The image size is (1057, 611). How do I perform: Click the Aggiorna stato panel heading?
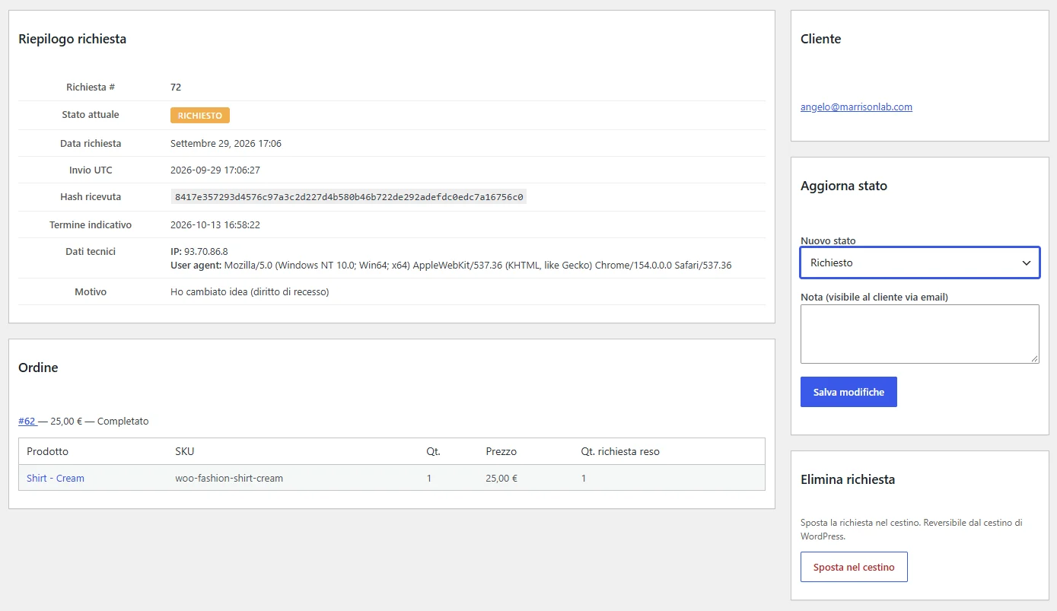pyautogui.click(x=844, y=186)
